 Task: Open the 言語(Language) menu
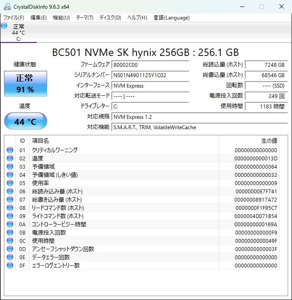[x=172, y=18]
